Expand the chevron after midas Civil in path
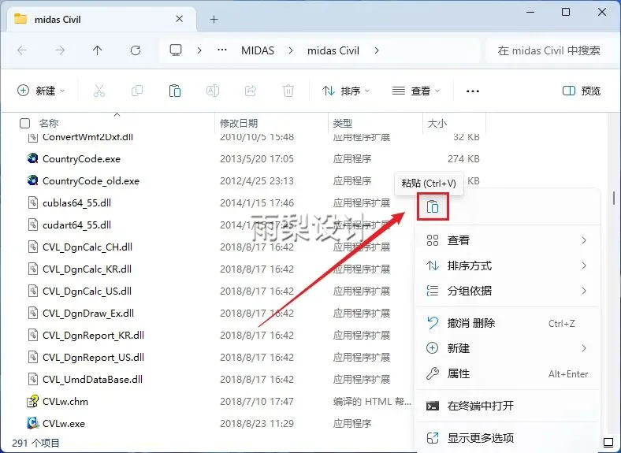Viewport: 621px width, 453px height. point(376,50)
